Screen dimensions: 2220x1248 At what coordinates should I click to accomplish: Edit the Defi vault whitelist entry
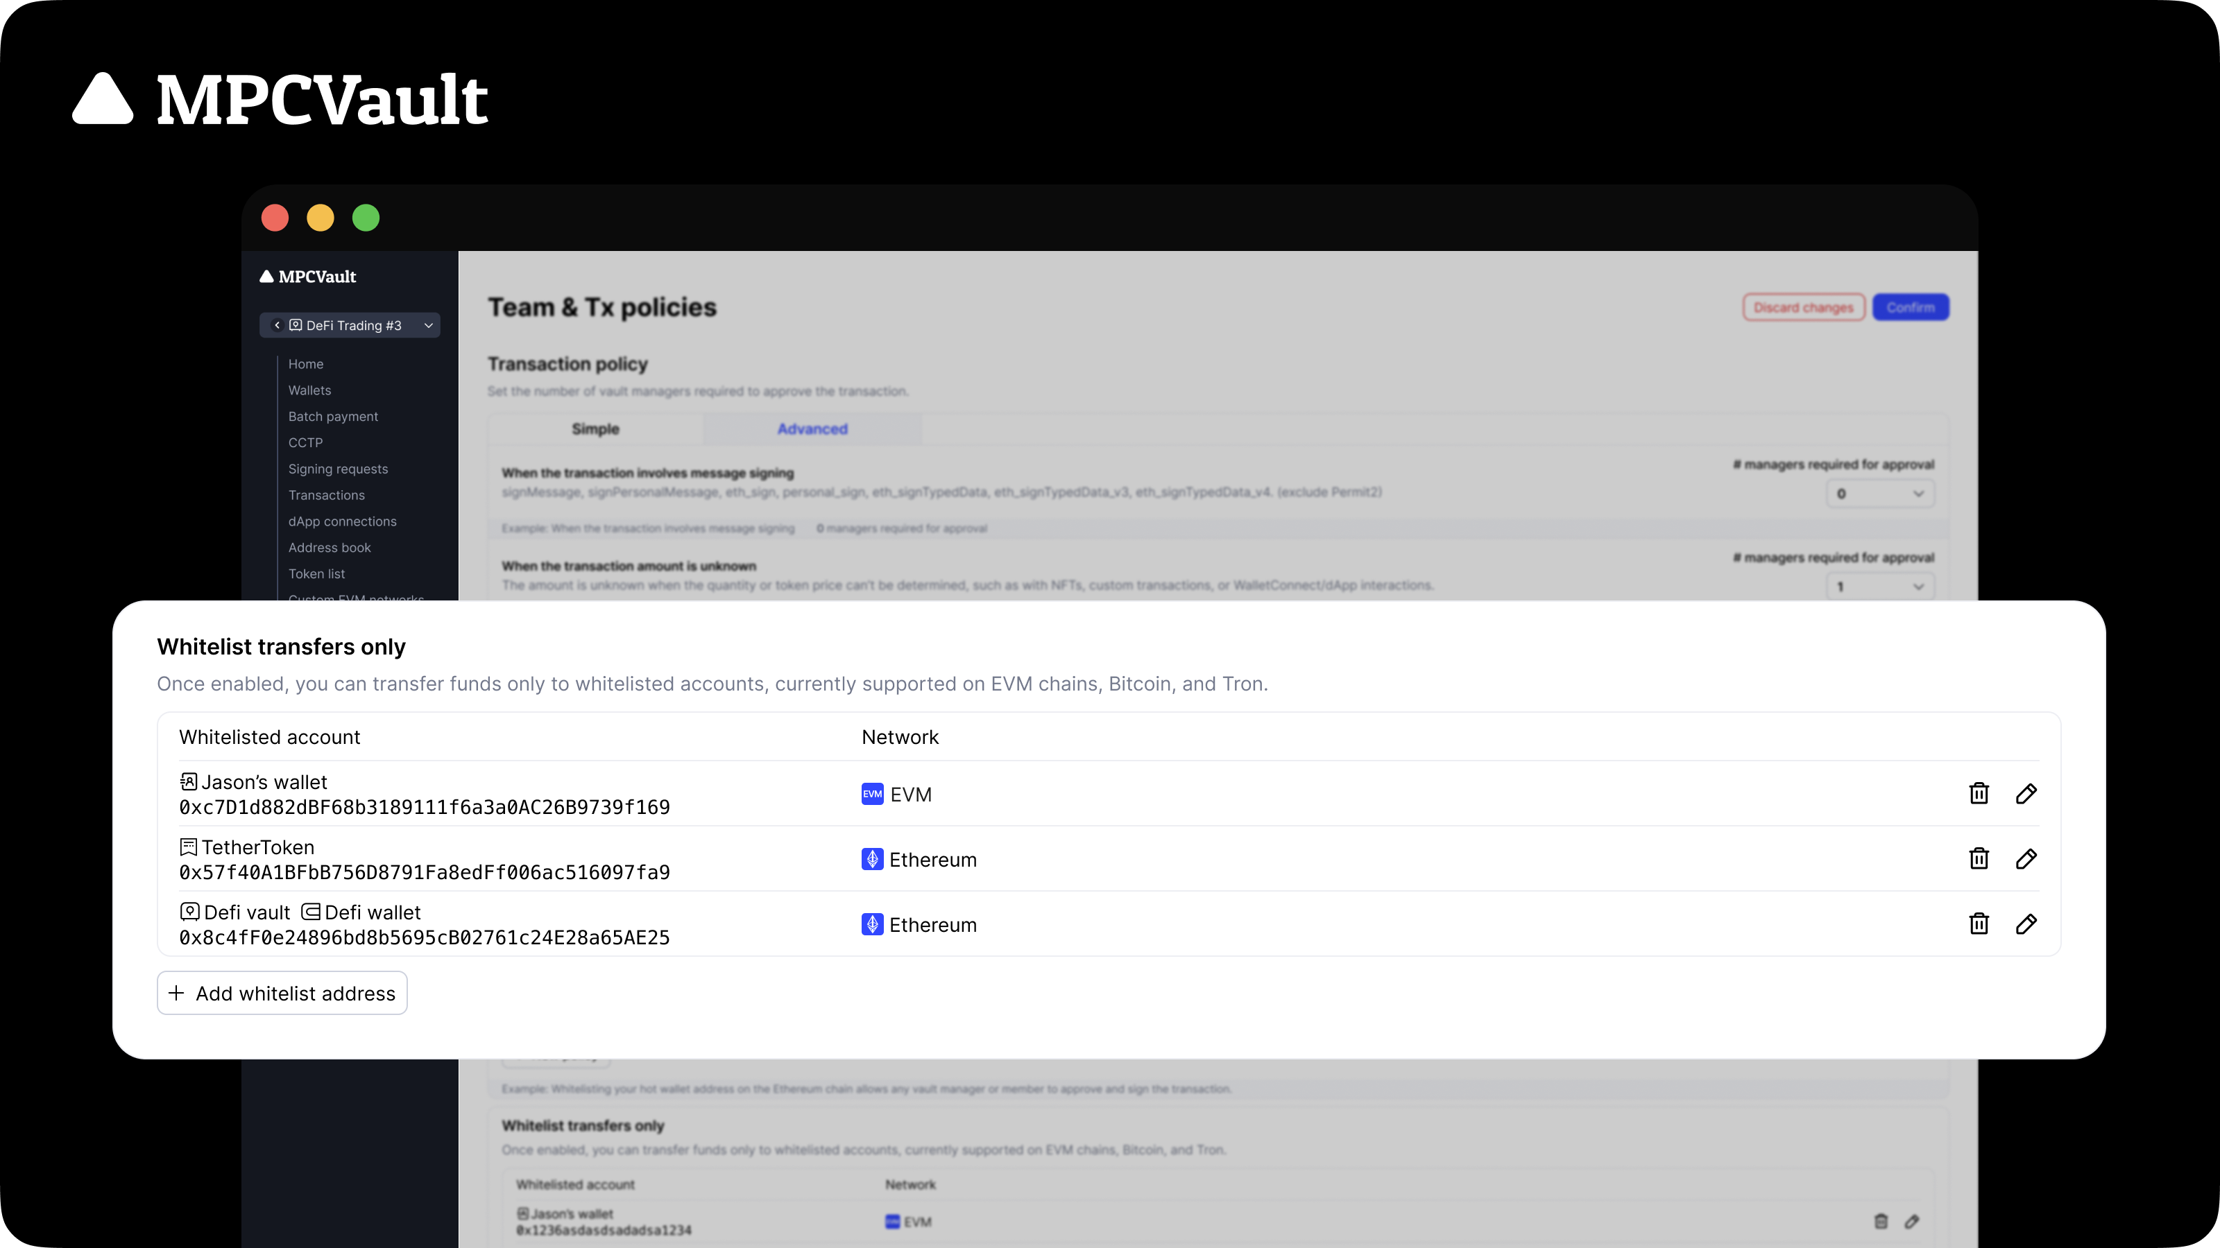coord(2026,924)
